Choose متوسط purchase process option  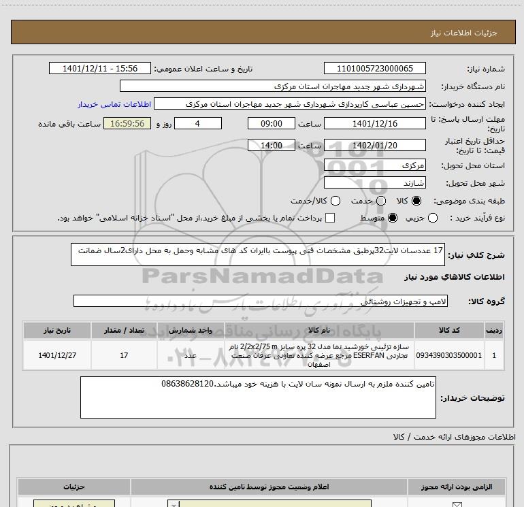(x=393, y=218)
